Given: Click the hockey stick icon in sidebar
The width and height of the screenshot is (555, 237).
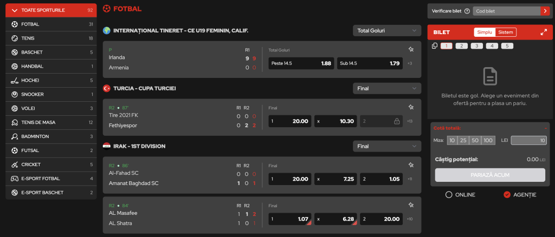Looking at the screenshot, I should (x=15, y=81).
